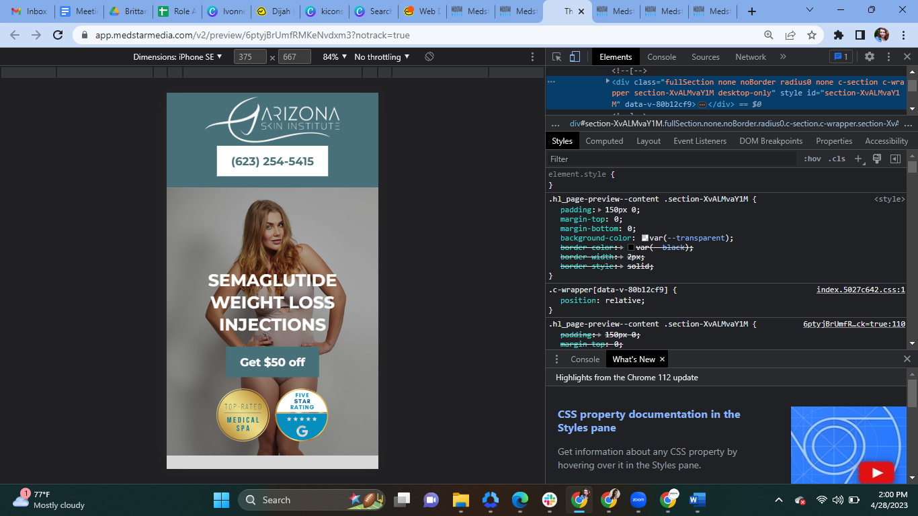Open Zoom from the Windows taskbar
The width and height of the screenshot is (918, 516).
pos(638,500)
